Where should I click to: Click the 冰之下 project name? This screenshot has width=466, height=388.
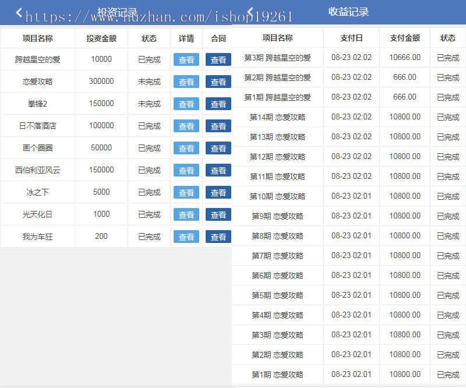pos(37,192)
